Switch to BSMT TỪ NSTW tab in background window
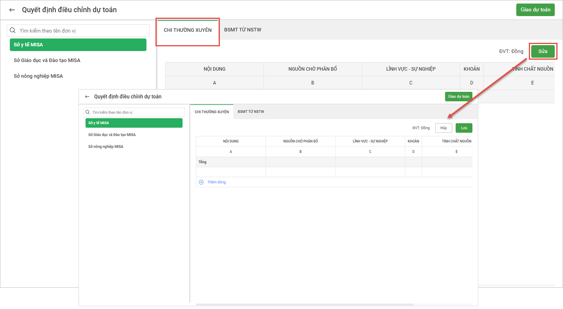Image resolution: width=563 pixels, height=309 pixels. coord(243,30)
